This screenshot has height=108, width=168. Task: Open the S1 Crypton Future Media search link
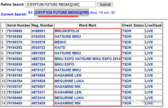point(61,13)
